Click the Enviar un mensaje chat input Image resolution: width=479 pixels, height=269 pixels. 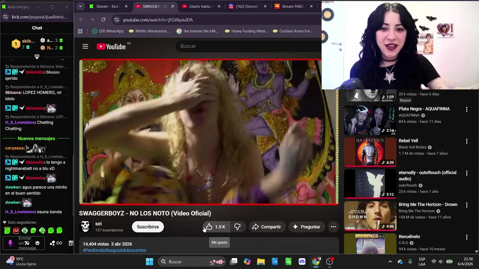click(x=25, y=243)
